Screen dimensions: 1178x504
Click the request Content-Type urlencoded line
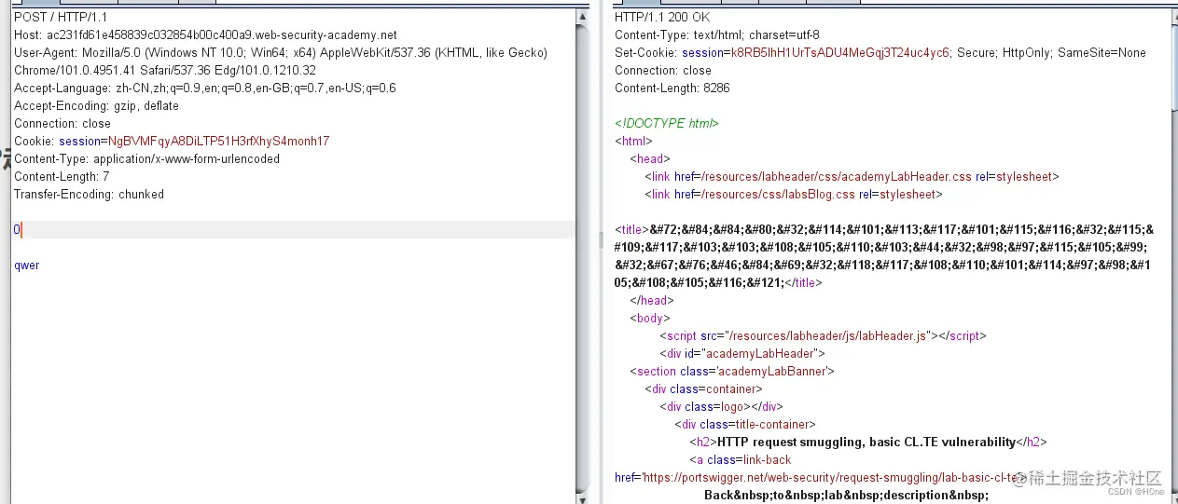[146, 159]
